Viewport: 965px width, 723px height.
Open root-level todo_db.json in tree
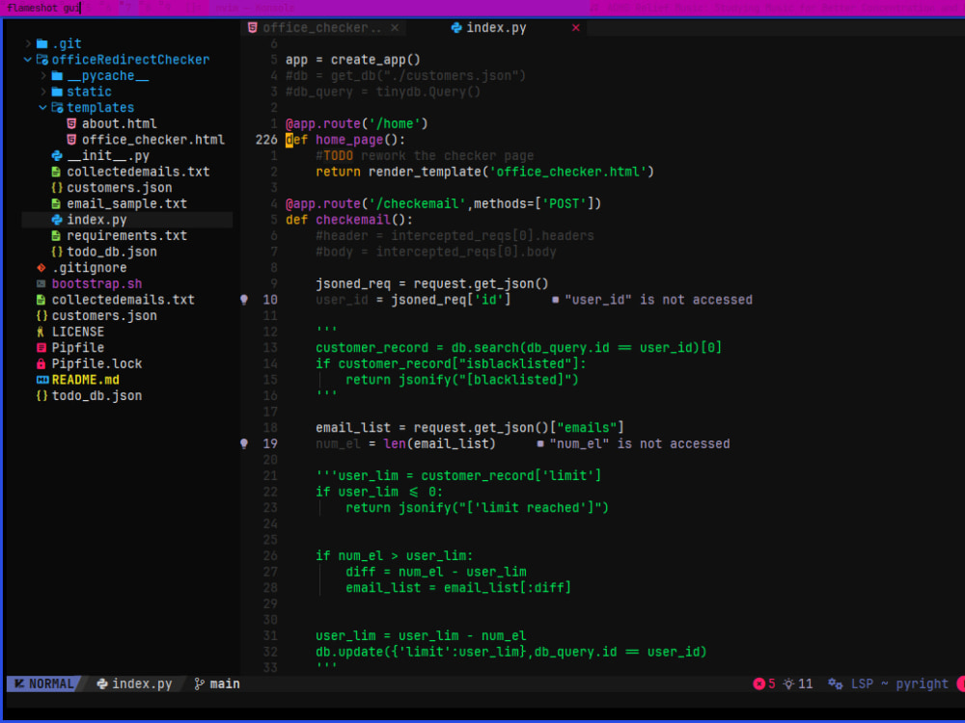96,396
